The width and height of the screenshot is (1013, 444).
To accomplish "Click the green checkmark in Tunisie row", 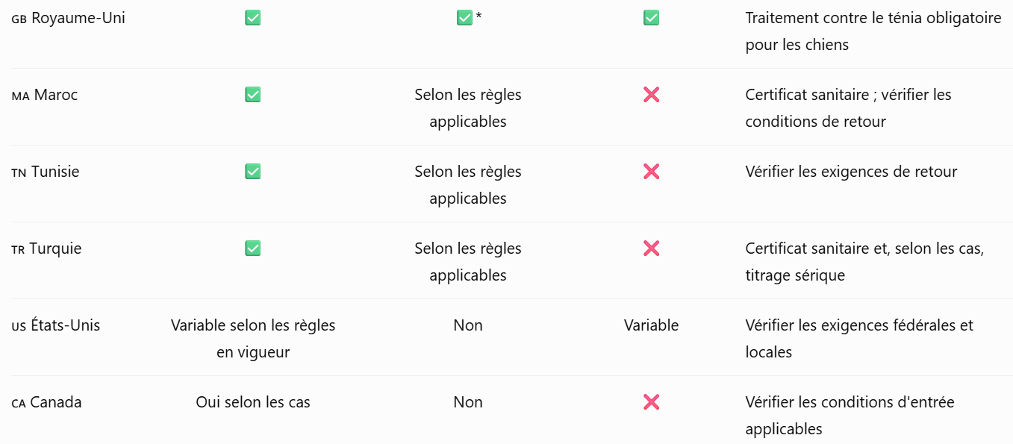I will point(253,172).
